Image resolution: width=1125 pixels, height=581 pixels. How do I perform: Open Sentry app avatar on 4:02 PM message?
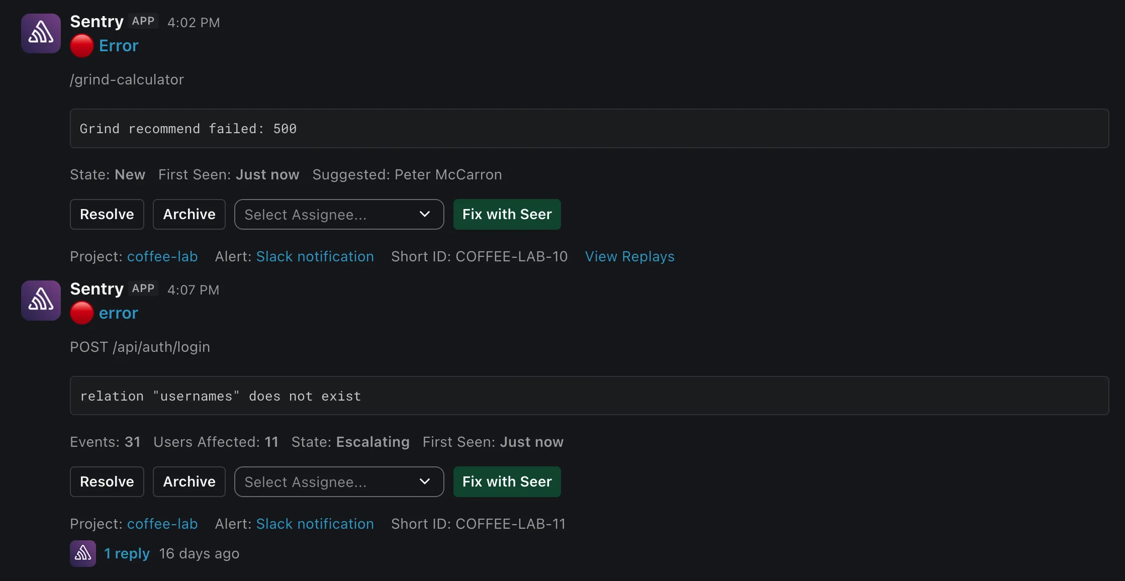click(41, 33)
